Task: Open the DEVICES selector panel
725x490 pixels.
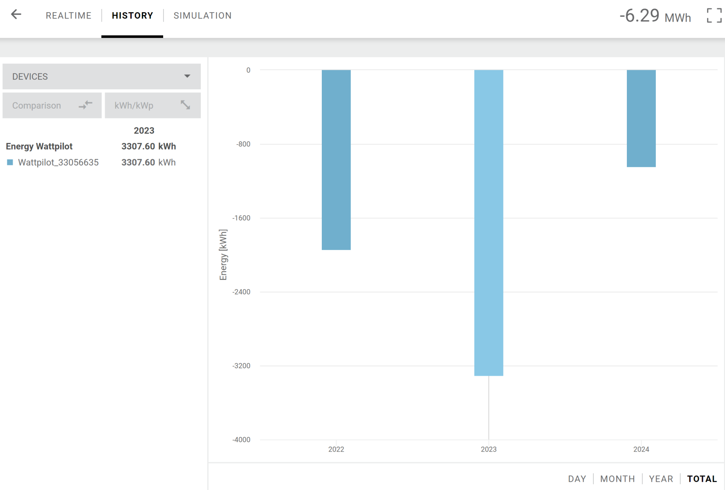Action: pyautogui.click(x=101, y=76)
